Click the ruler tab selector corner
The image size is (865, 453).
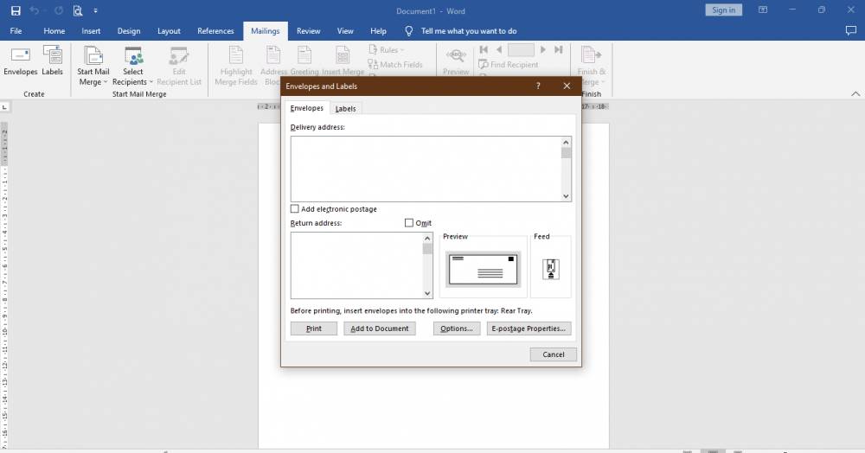click(x=4, y=107)
